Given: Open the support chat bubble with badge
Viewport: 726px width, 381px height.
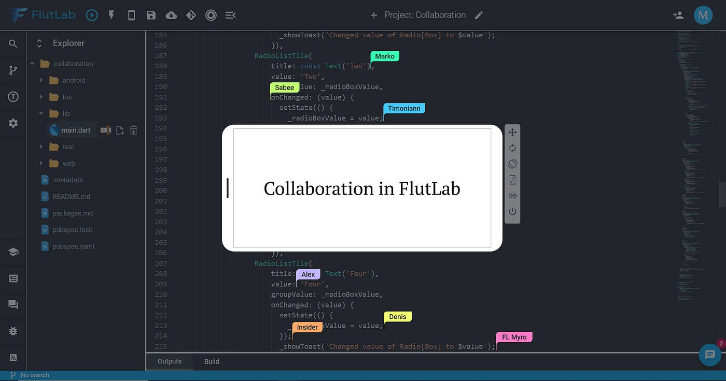Looking at the screenshot, I should click(710, 355).
